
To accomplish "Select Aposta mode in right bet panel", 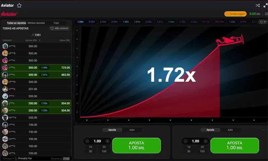I will point(210,130).
